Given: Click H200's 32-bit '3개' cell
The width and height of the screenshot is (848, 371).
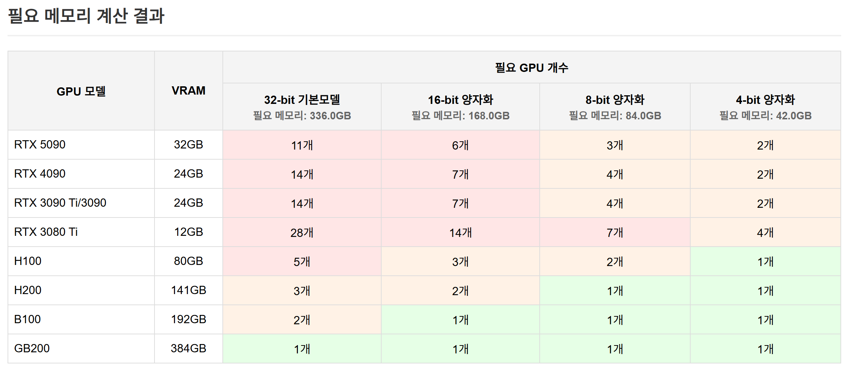Looking at the screenshot, I should coord(302,290).
